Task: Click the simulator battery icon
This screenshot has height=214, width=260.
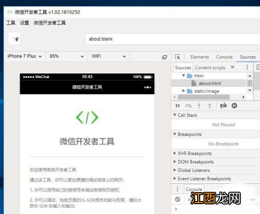Action: [x=148, y=77]
